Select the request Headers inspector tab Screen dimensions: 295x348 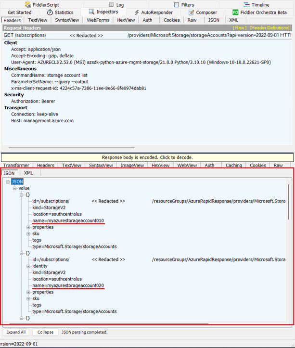12,20
